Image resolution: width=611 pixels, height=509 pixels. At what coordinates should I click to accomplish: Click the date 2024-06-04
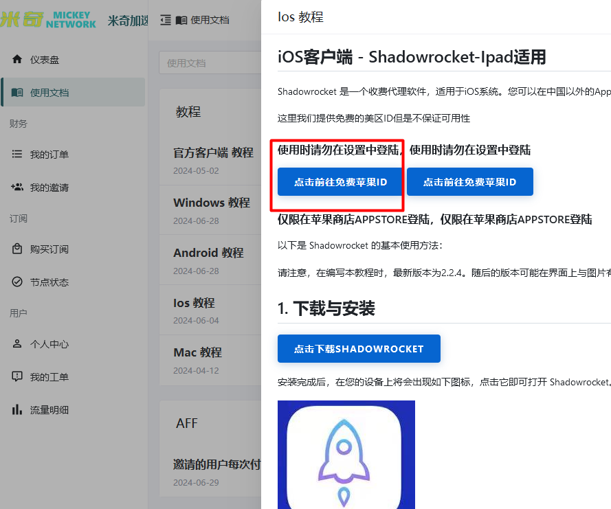[x=196, y=320]
